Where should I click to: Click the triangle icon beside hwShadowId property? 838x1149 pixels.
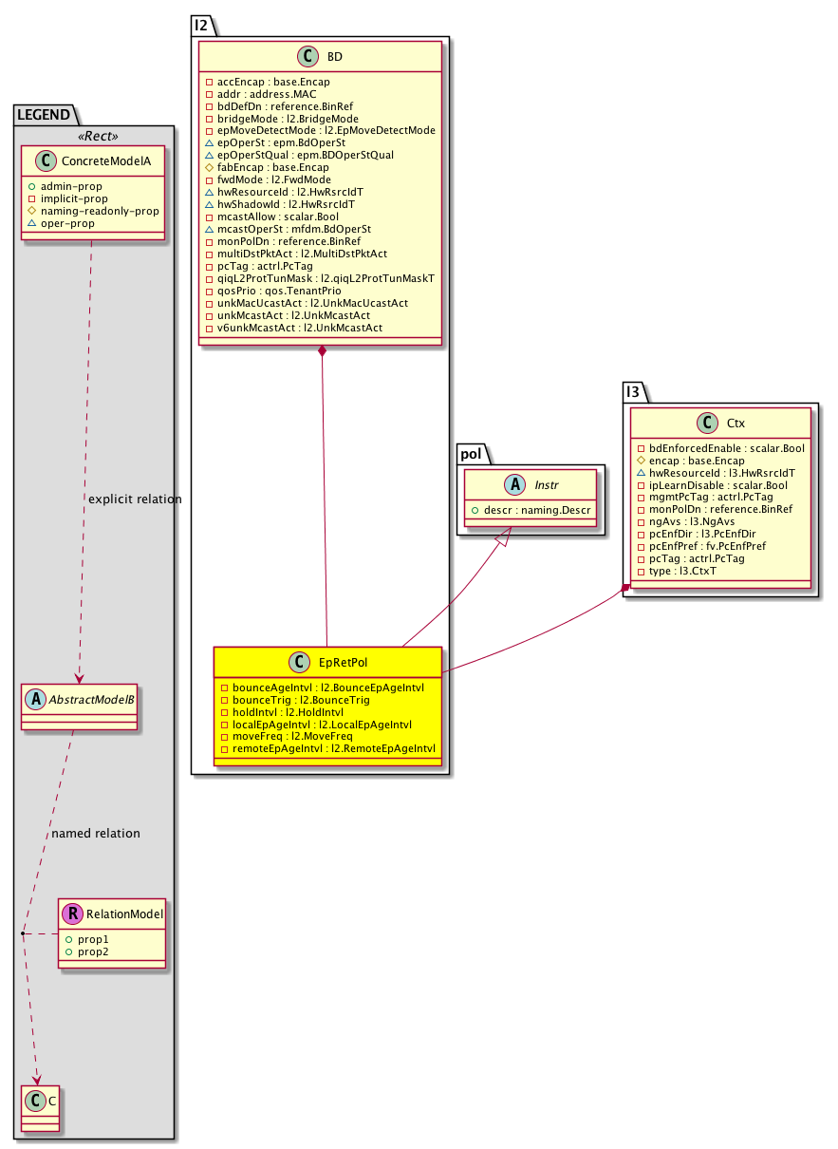209,204
